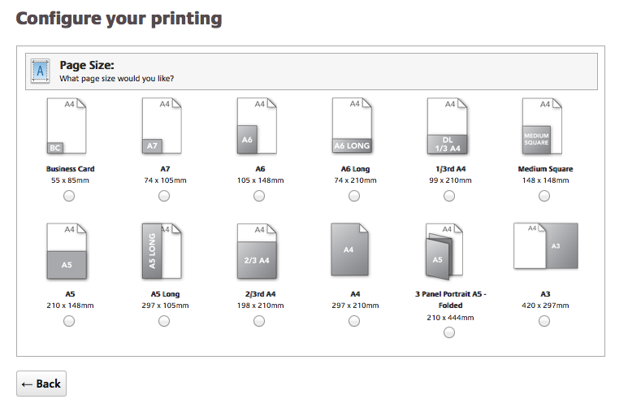
Task: Click the Medium Square paper icon
Action: (542, 127)
